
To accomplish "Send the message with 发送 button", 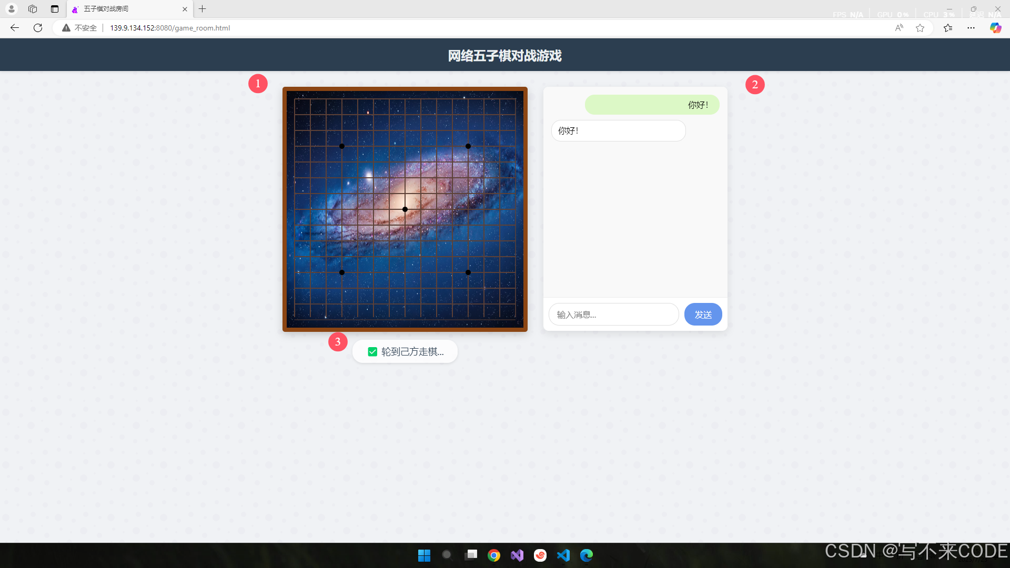I will pos(703,315).
